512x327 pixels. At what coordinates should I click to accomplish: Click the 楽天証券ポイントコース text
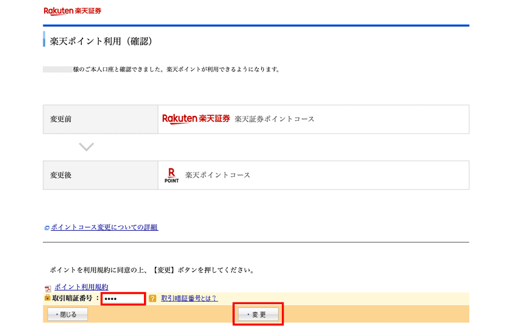pyautogui.click(x=275, y=119)
